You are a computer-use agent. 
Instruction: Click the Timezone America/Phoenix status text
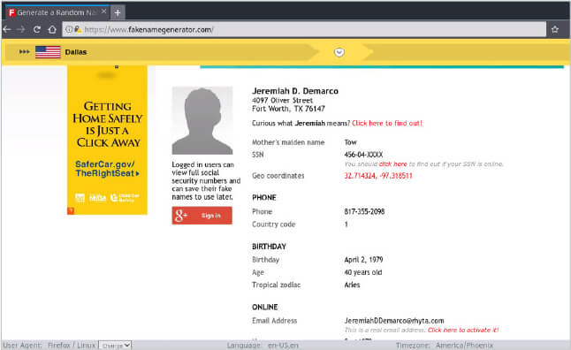click(x=445, y=345)
